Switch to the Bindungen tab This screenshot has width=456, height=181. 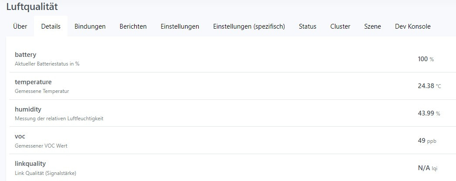click(x=90, y=26)
